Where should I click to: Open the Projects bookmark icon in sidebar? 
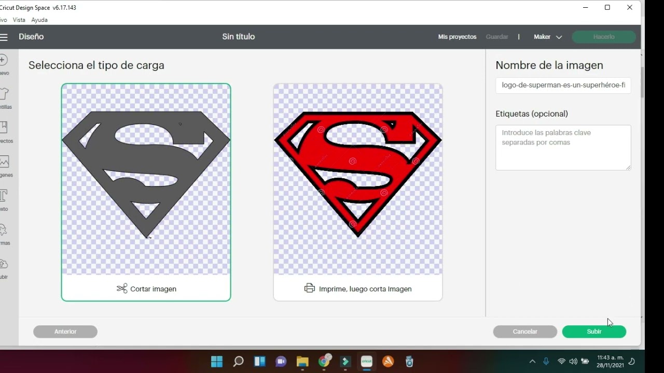[4, 127]
